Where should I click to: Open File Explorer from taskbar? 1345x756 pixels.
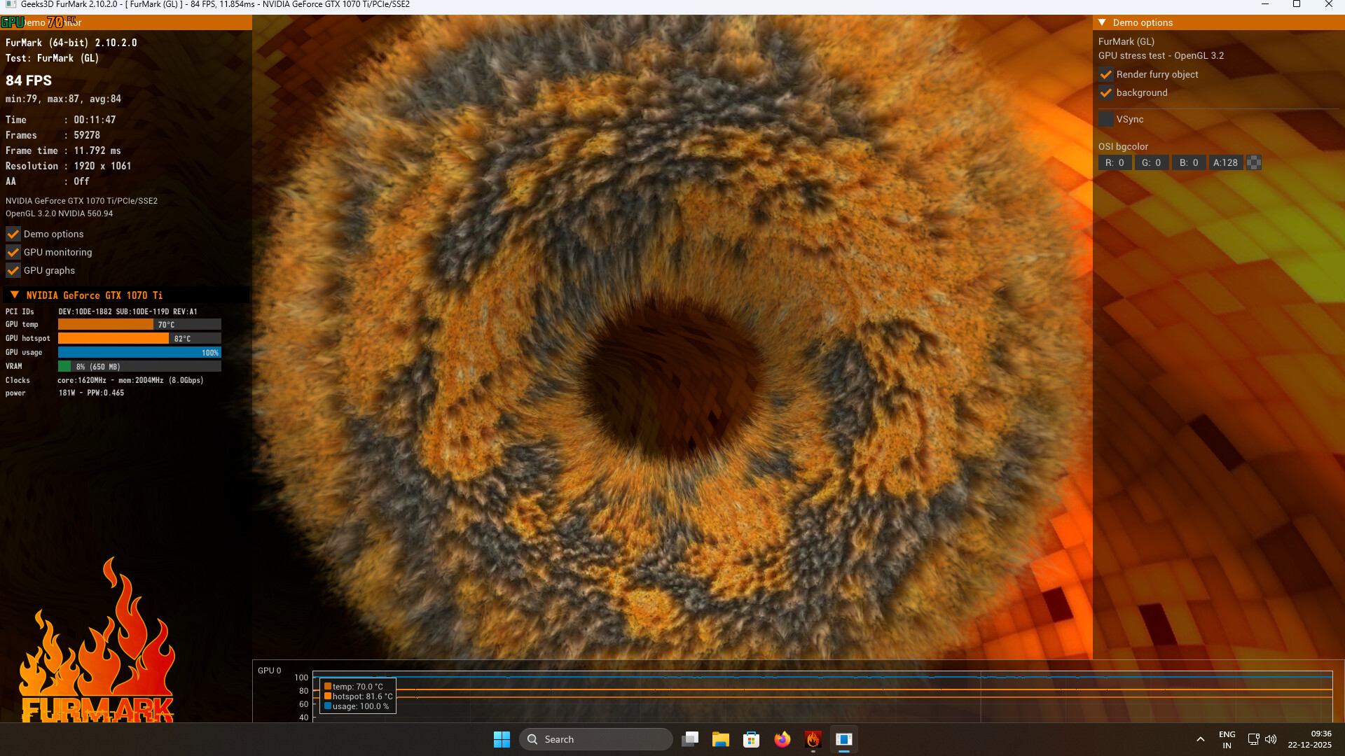[x=720, y=739]
